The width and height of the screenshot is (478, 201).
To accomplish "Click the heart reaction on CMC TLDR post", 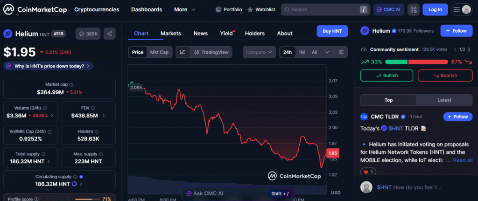I will click(x=368, y=172).
